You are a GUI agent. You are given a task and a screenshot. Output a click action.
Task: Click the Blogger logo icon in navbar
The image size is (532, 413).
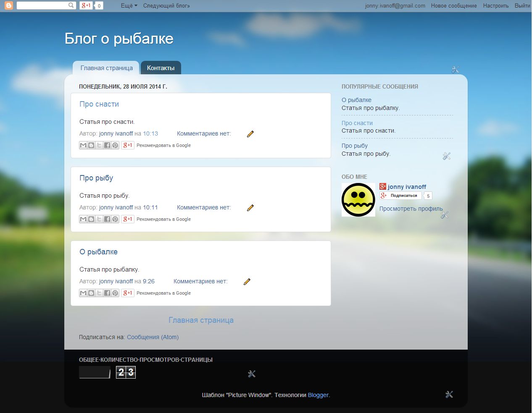[8, 5]
